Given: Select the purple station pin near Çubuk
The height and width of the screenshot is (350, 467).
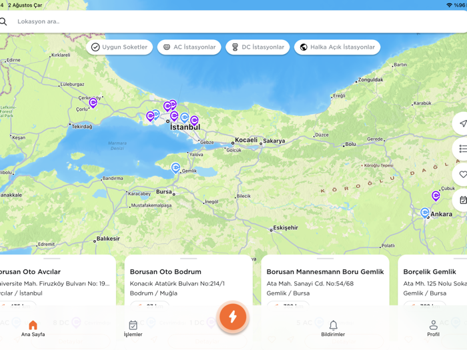Looking at the screenshot, I should 436,196.
